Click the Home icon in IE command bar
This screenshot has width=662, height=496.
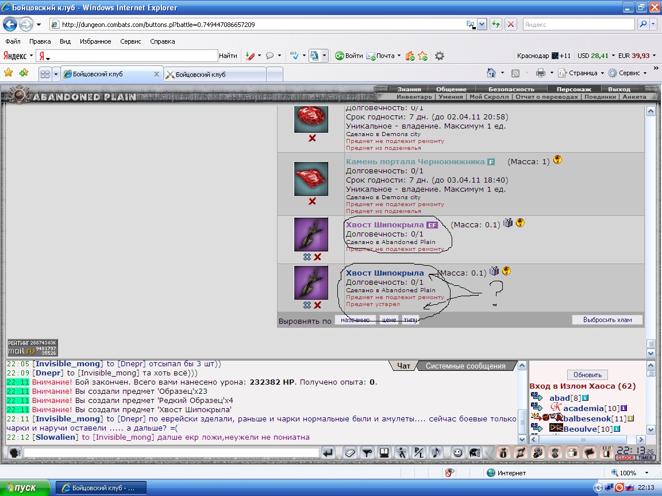(491, 73)
